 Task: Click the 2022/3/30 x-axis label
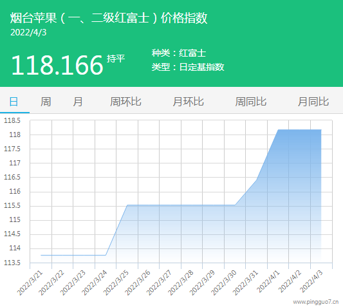(x=224, y=283)
